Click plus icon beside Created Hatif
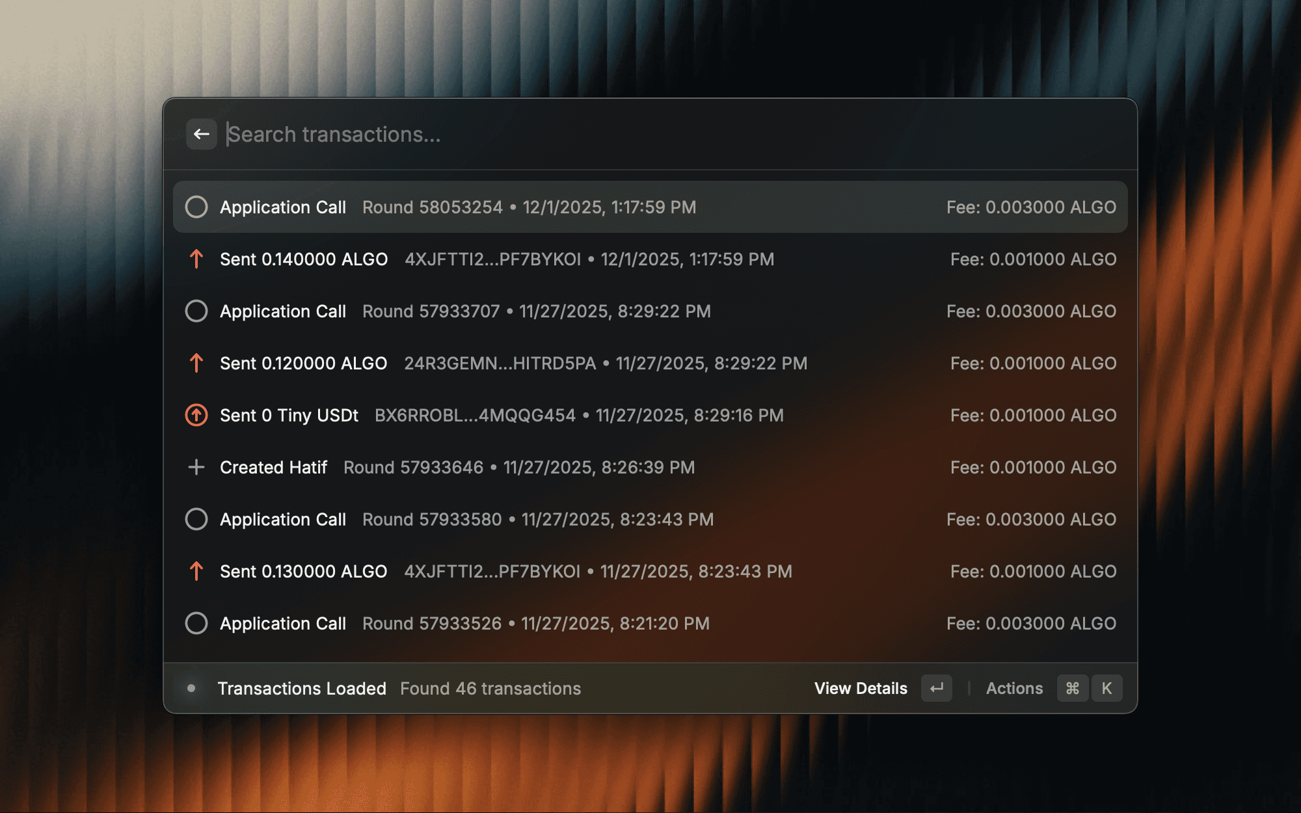Viewport: 1301px width, 813px height. 196,467
